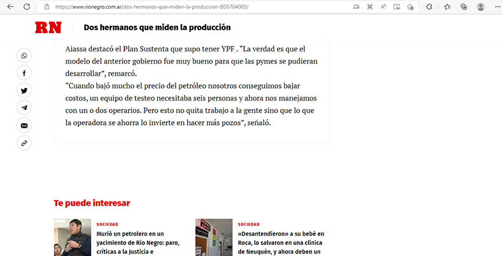Go back to previous page

coord(10,7)
